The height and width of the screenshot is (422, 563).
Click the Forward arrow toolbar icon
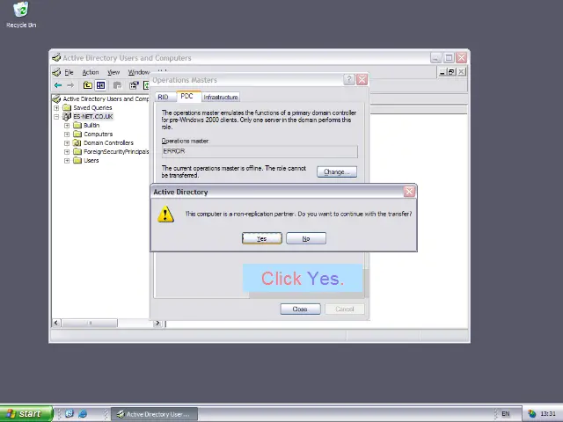pos(70,85)
